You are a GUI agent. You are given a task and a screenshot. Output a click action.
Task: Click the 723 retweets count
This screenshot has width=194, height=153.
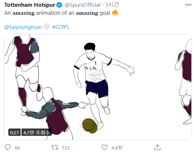point(65,148)
